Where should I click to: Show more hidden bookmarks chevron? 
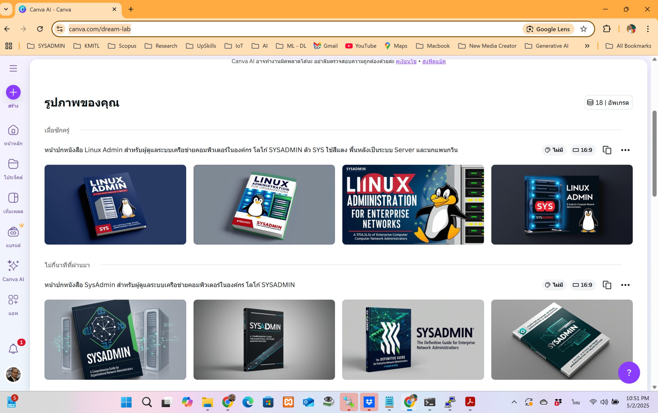(587, 46)
